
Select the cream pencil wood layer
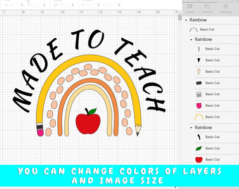pos(217,71)
